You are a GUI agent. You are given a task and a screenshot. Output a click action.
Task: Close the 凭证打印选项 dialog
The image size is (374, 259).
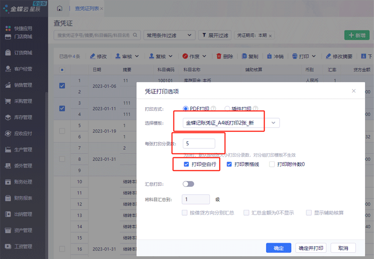click(x=354, y=91)
